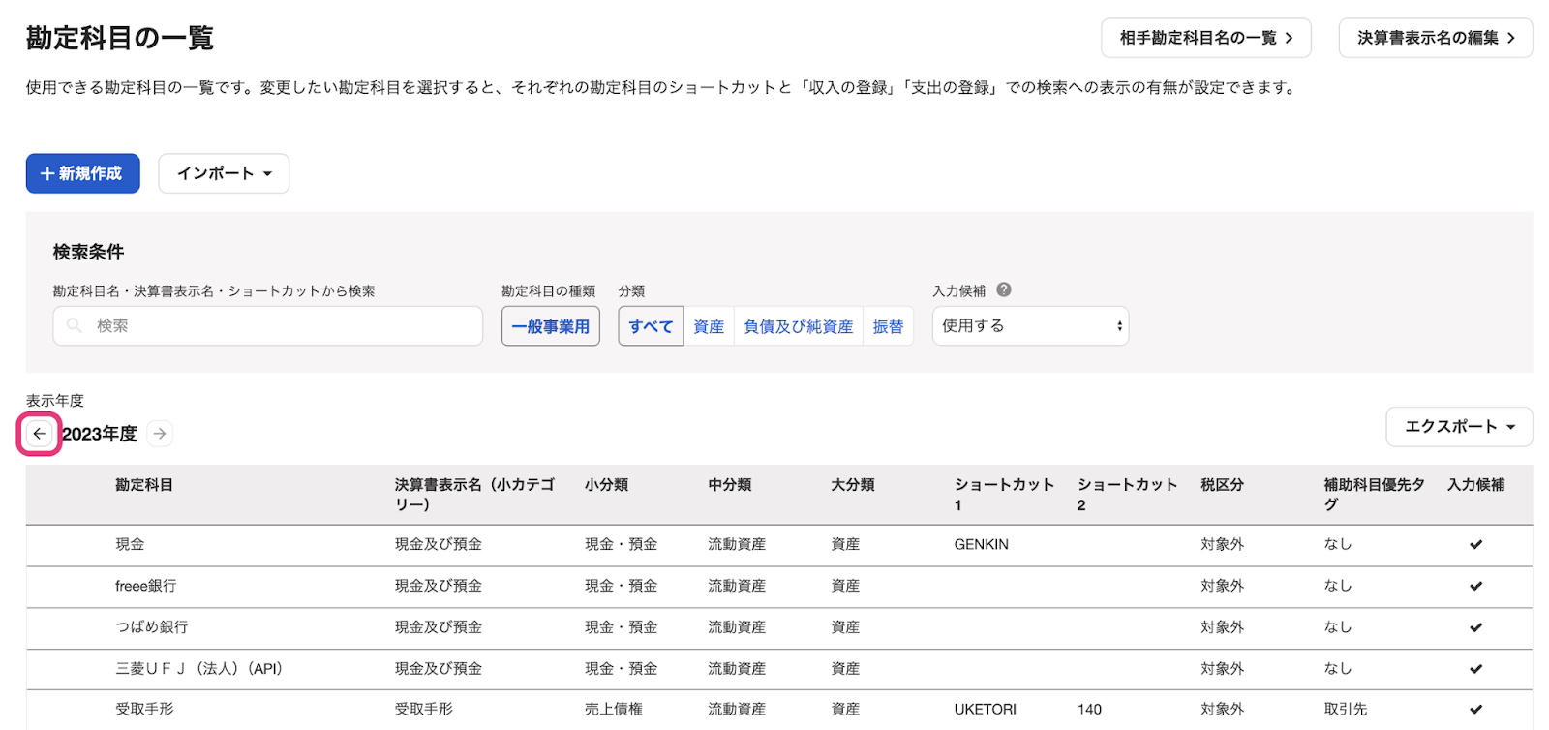Screen dimensions: 1549x730
Task: Select the 振替 classification tab
Action: click(x=888, y=326)
